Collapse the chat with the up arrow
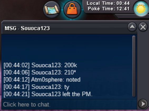This screenshot has height=111, width=149. (132, 27)
